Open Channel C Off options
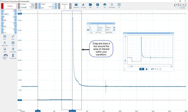This screenshot has width=188, height=112. tap(9, 25)
